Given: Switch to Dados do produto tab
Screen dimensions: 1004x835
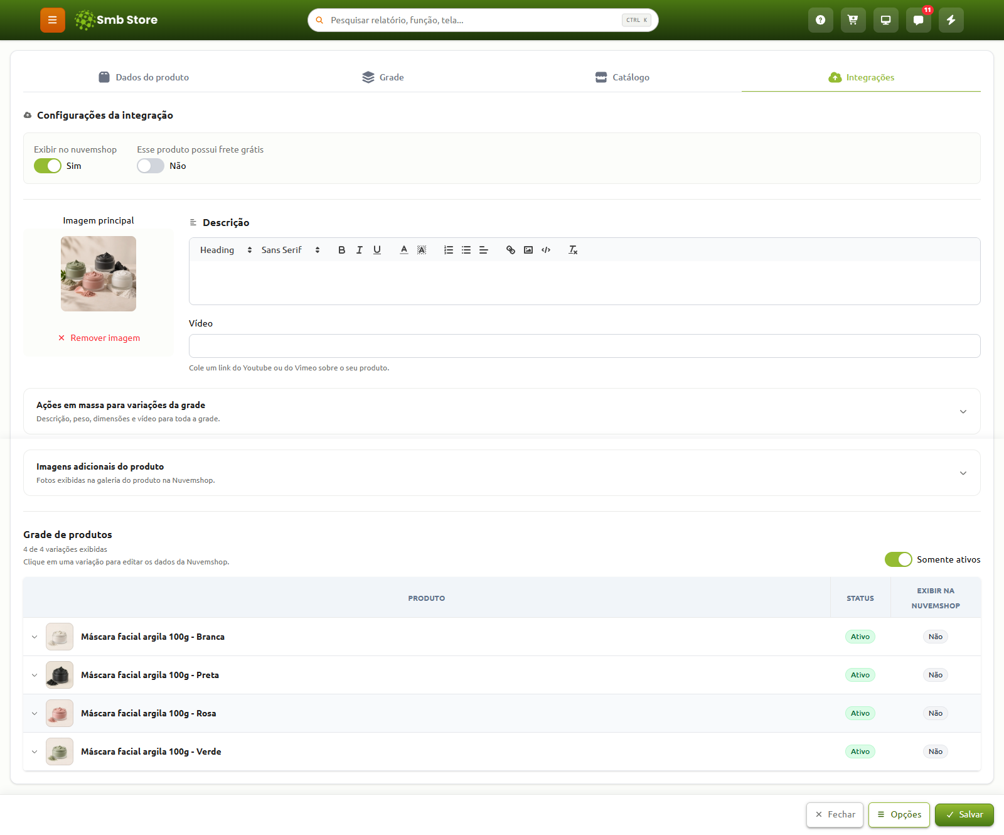Looking at the screenshot, I should point(143,77).
